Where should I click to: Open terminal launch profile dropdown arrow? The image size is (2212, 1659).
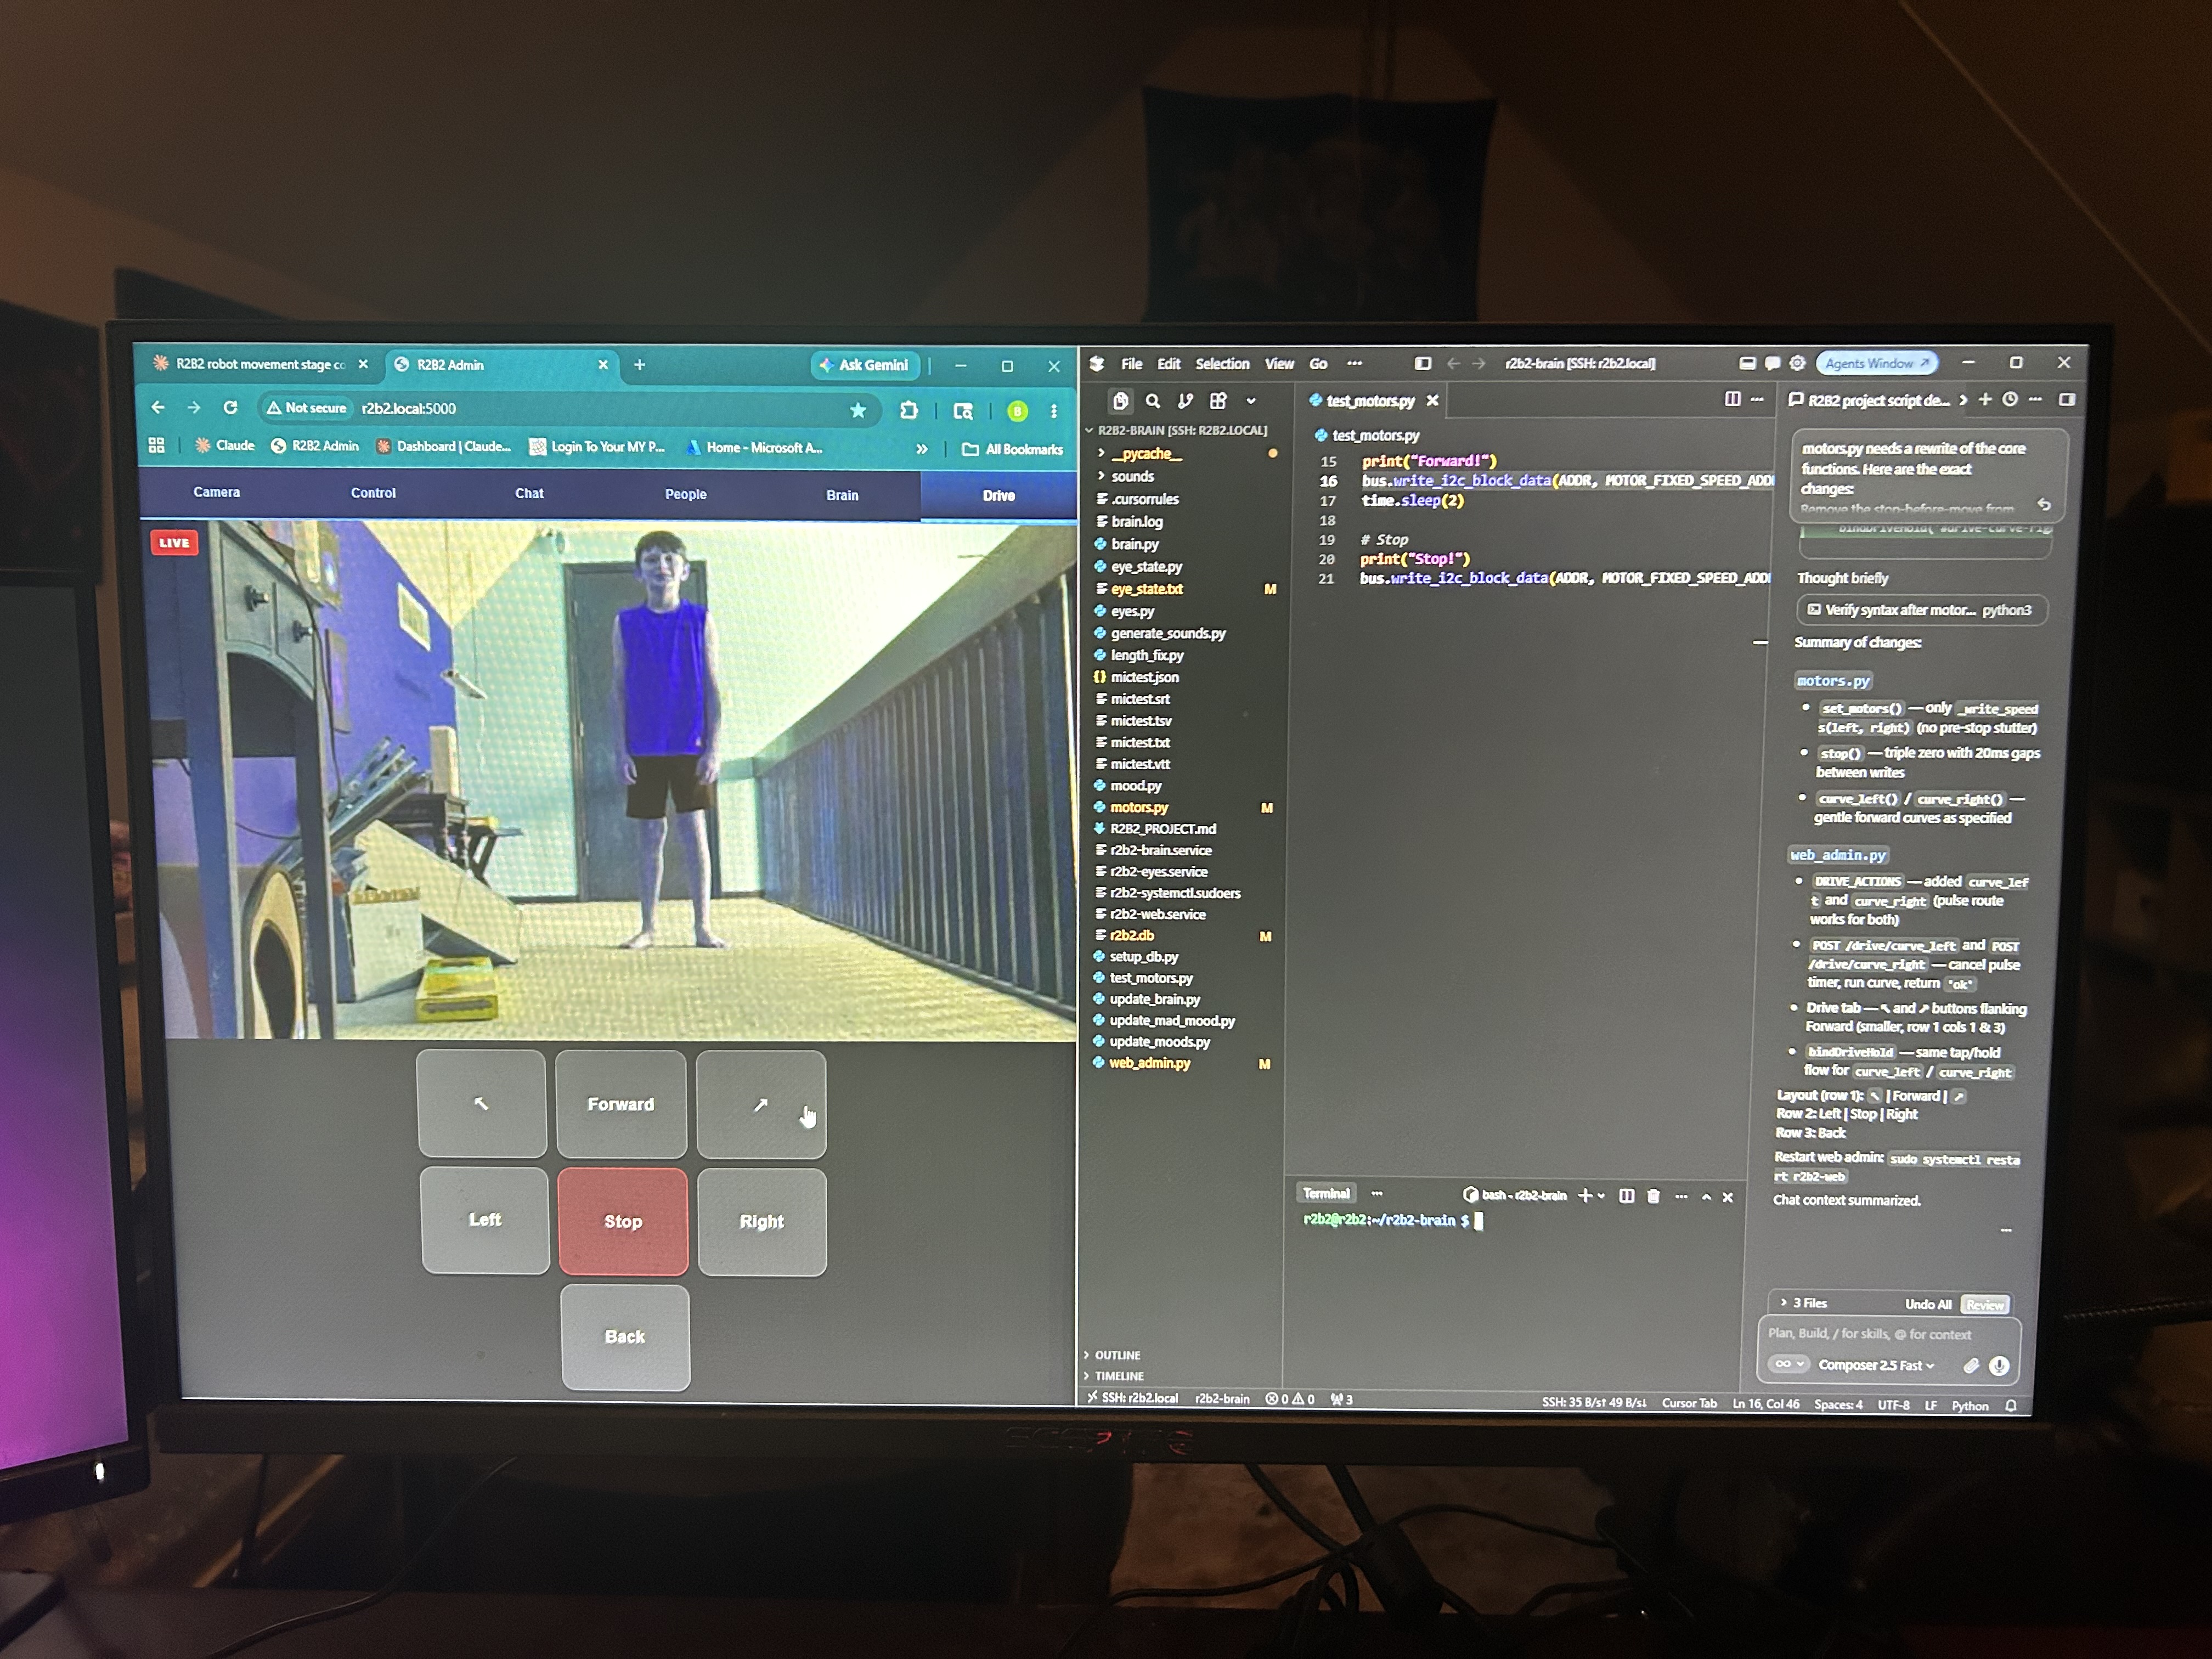[1601, 1196]
